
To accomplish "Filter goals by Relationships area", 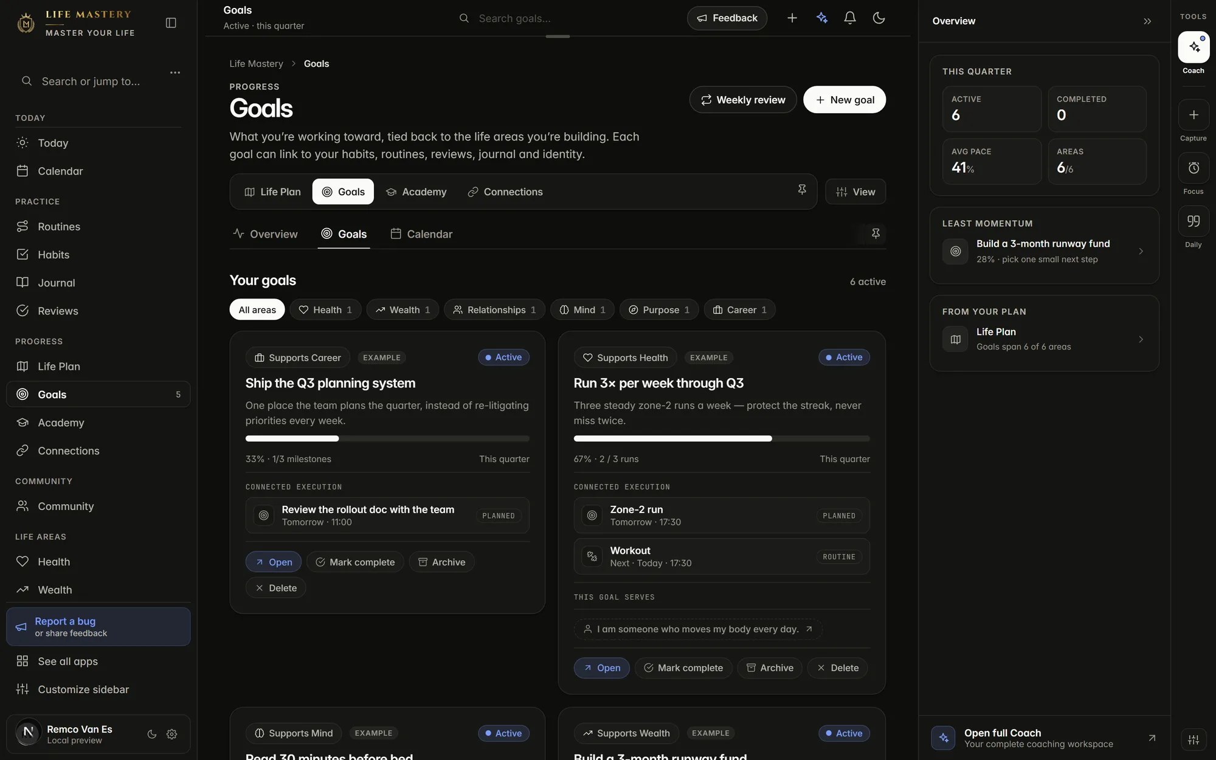I will [494, 309].
